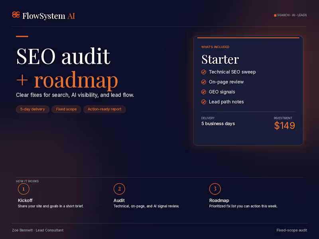This screenshot has height=239, width=319.
Task: Click the FlowSystem AI interlocking logo icon
Action: [16, 15]
